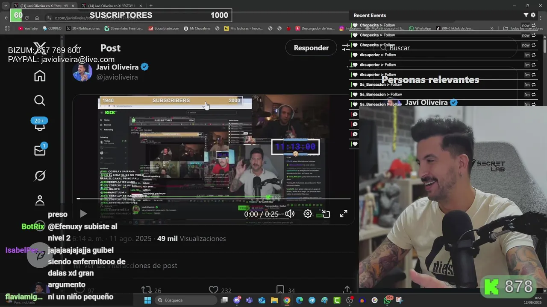Open YouTube bookmark
The width and height of the screenshot is (547, 307).
point(28,29)
